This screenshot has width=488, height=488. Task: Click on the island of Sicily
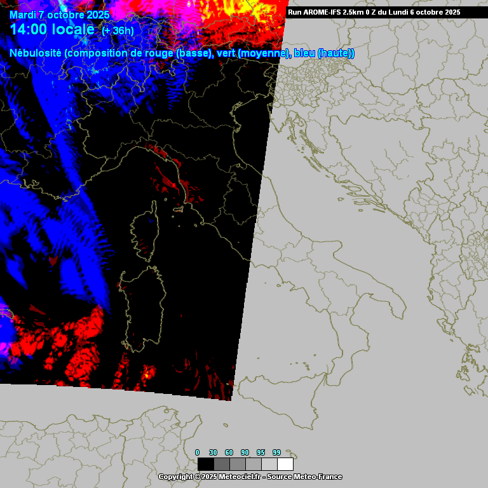tap(280, 394)
